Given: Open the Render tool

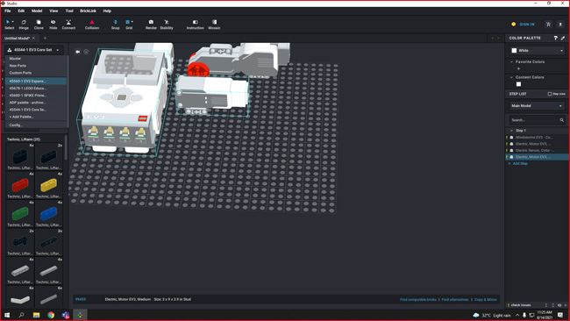Looking at the screenshot, I should coord(151,25).
